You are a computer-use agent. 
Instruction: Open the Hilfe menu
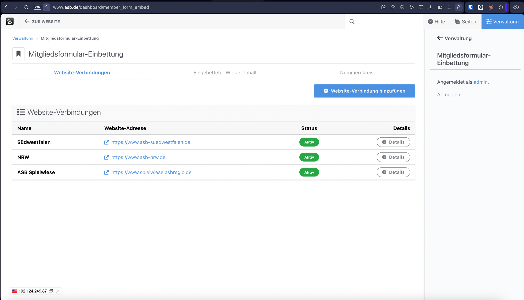(x=436, y=22)
